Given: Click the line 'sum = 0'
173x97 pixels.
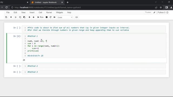Looking at the screenshot, I should pyautogui.click(x=31, y=43).
